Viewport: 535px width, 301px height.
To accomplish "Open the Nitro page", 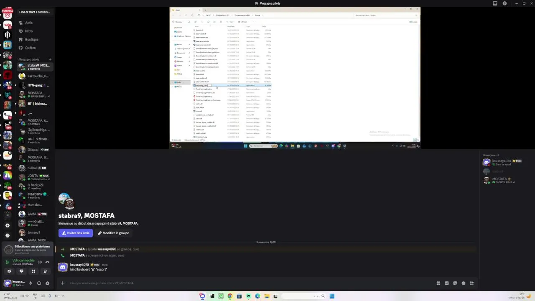I will 35,31.
